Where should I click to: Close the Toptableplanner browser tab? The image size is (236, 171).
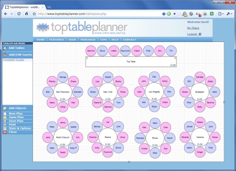point(43,7)
